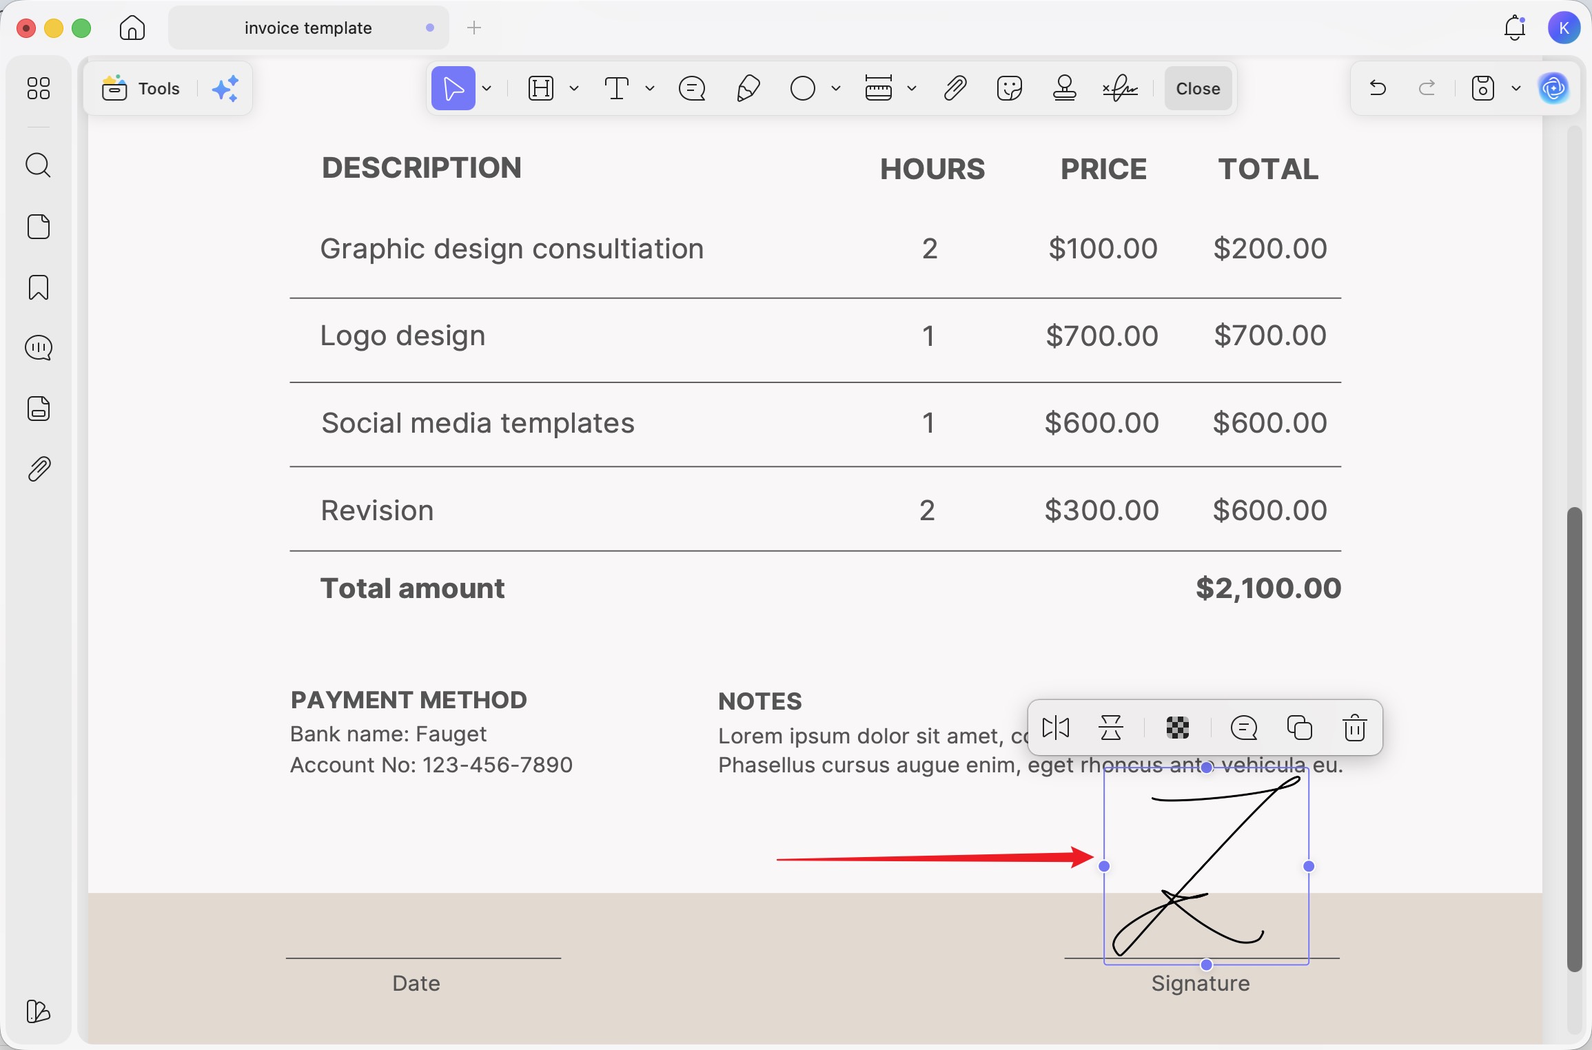Viewport: 1592px width, 1050px height.
Task: Open the bookmarks panel in sidebar
Action: 39,287
